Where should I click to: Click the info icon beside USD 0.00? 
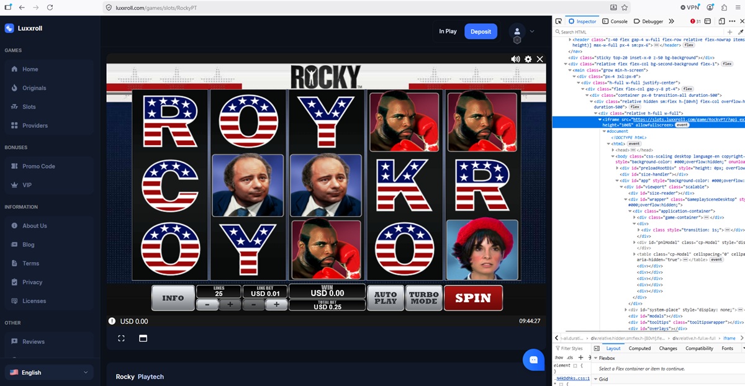(x=112, y=321)
